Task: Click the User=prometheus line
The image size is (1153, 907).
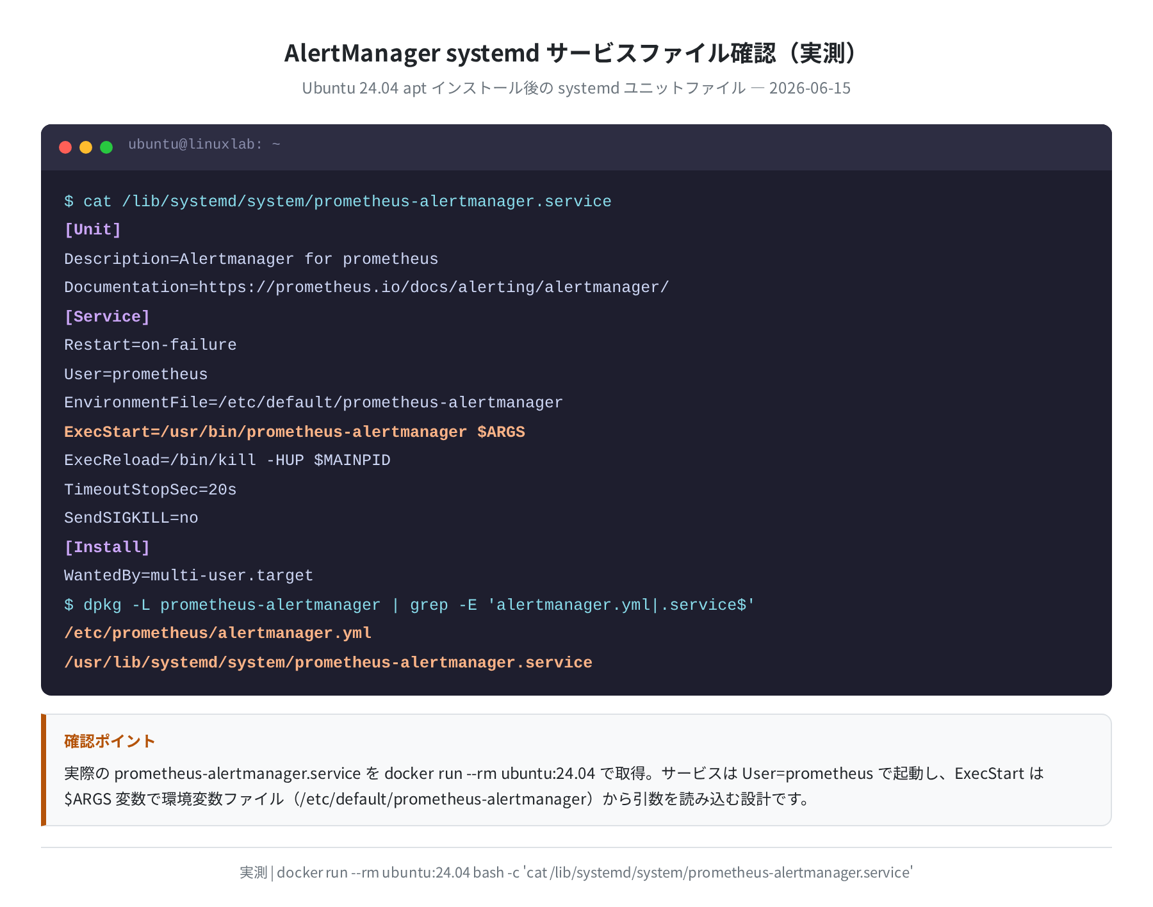Action: point(136,374)
